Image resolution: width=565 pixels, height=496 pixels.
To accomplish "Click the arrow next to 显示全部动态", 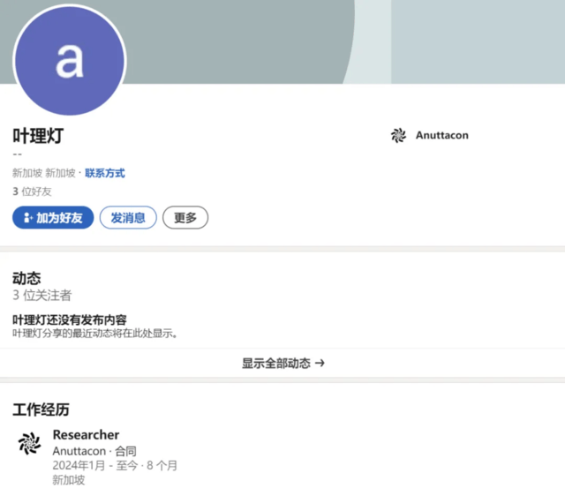I will [x=320, y=363].
